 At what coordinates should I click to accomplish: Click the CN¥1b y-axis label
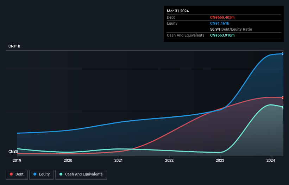click(x=14, y=46)
